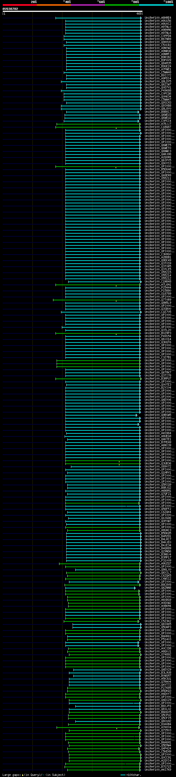This screenshot has width=176, height=777.
Task: Open hit UniRef100_A9U0C2
Action: 158,24
